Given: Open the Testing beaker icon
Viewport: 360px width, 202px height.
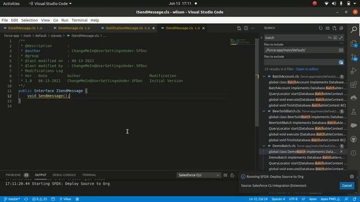Looking at the screenshot, I should point(354,112).
